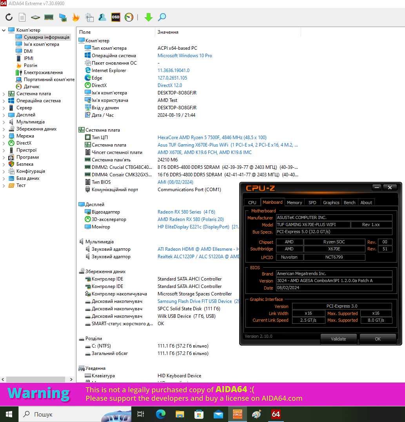Expand the Дисплей tree node
Viewport: 405px width, 422px height.
tap(4, 115)
